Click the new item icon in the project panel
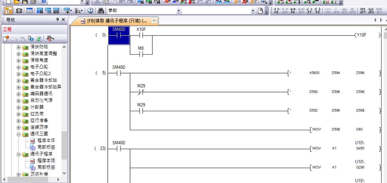The height and width of the screenshot is (183, 387). (x=6, y=39)
